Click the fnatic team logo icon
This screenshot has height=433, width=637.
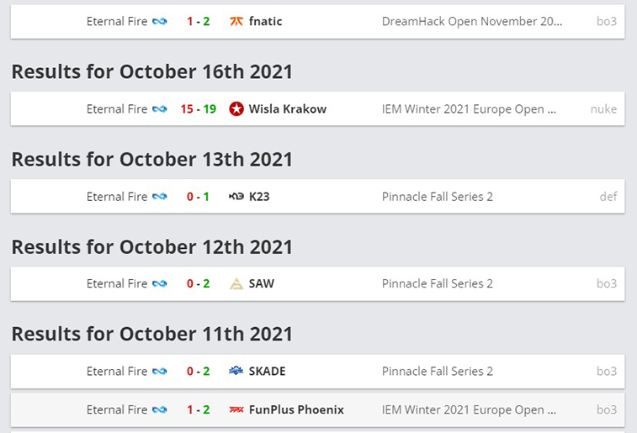pyautogui.click(x=236, y=21)
